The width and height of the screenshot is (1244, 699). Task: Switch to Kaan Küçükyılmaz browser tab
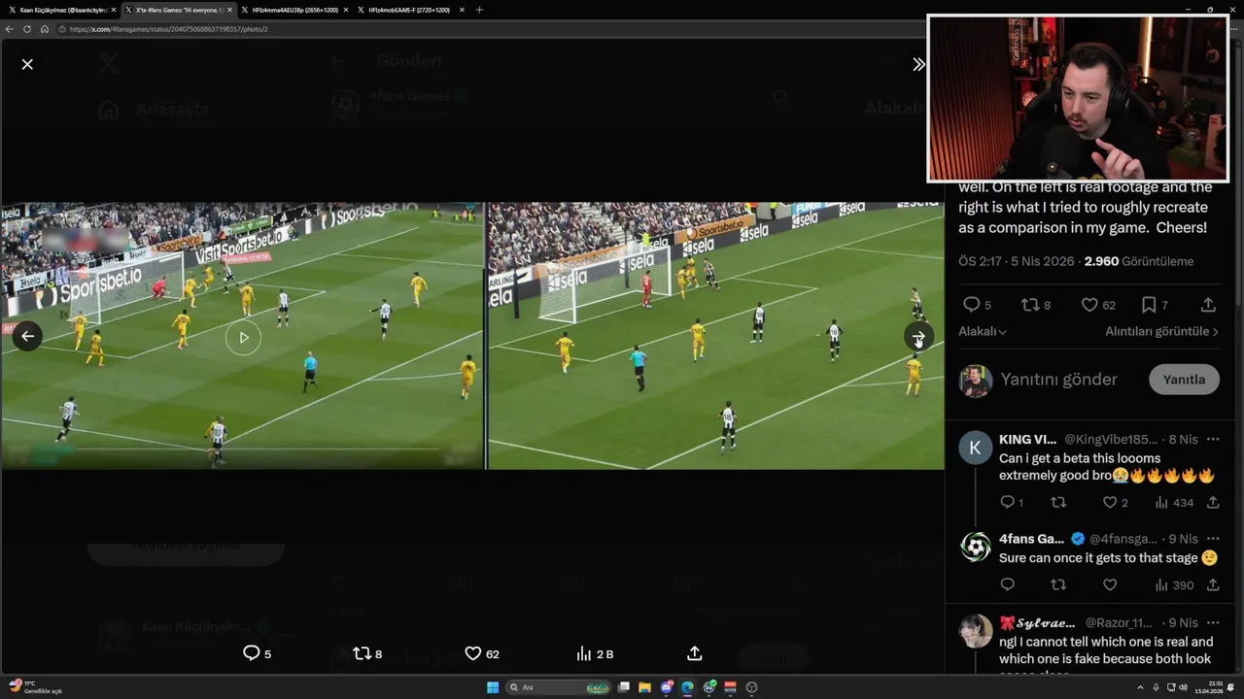tap(61, 10)
